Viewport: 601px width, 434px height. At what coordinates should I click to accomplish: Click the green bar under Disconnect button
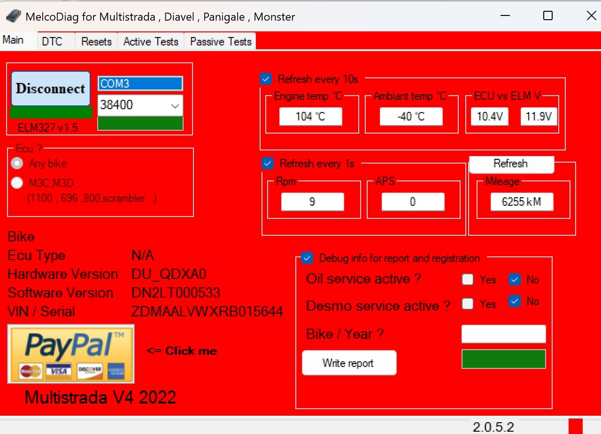[x=51, y=112]
